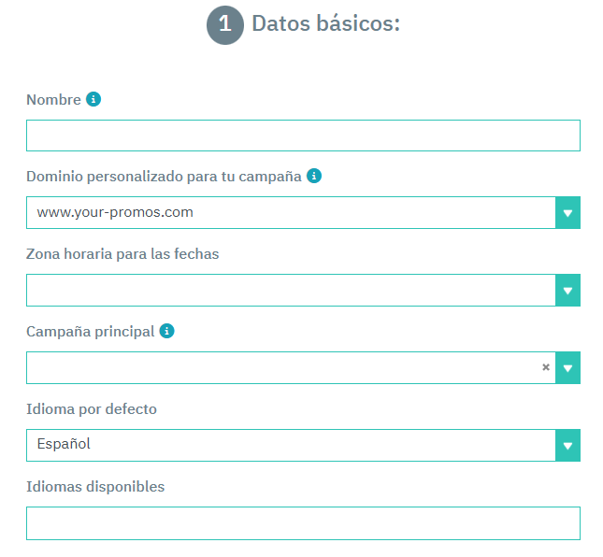Expand the Zona horaria dropdown arrow

coord(567,291)
